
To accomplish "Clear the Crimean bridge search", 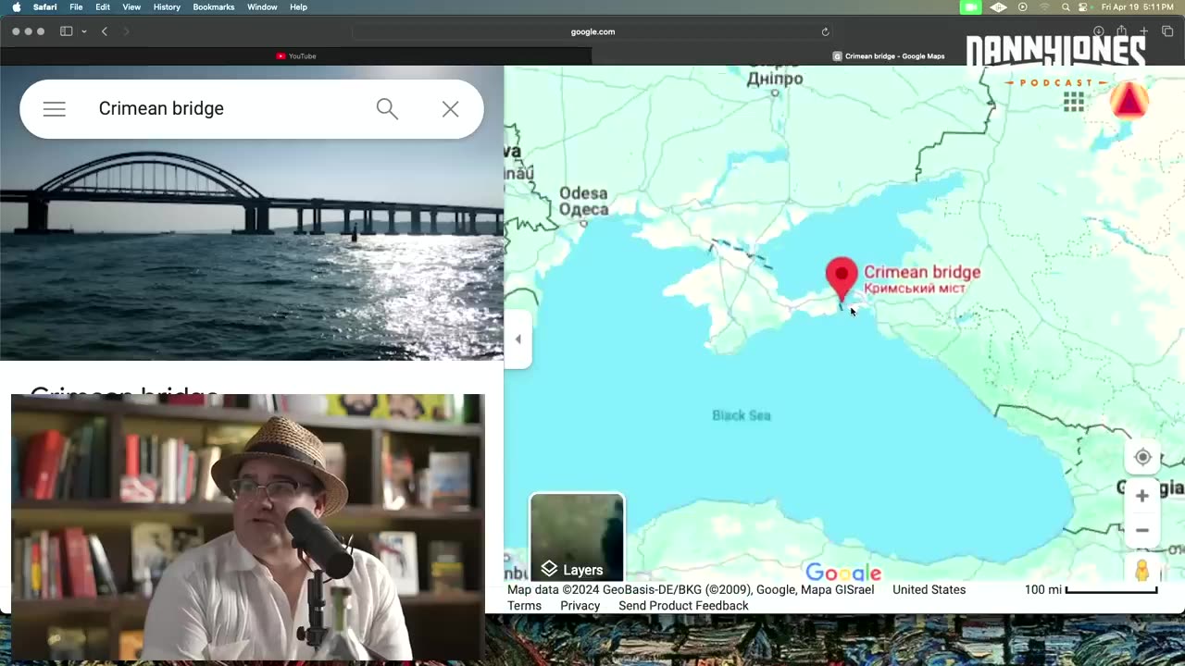I will pos(450,109).
